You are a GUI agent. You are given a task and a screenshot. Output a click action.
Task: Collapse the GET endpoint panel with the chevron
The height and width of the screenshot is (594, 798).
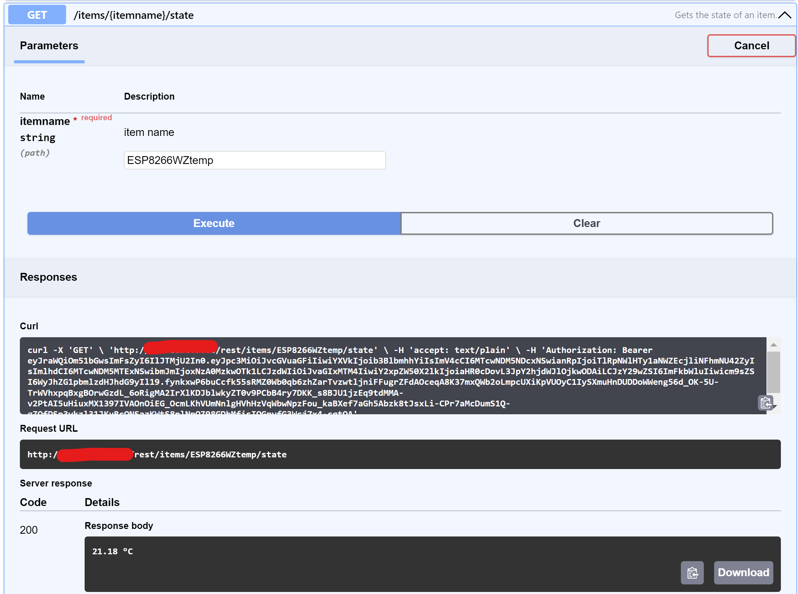click(x=785, y=15)
